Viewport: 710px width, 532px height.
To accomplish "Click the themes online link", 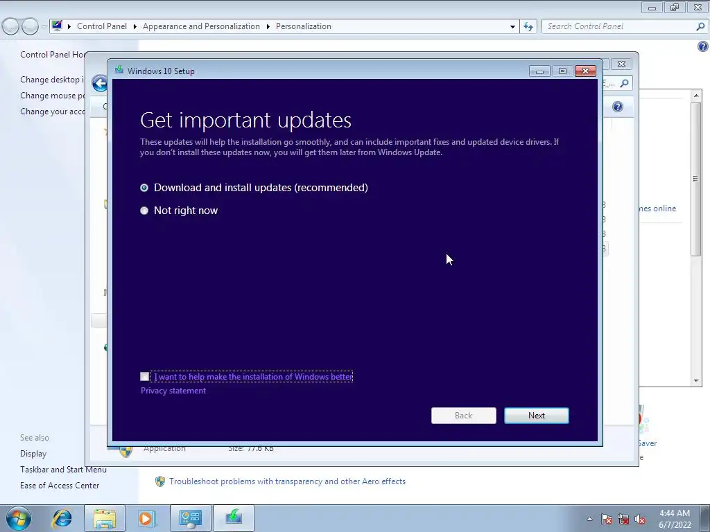I will click(x=657, y=209).
